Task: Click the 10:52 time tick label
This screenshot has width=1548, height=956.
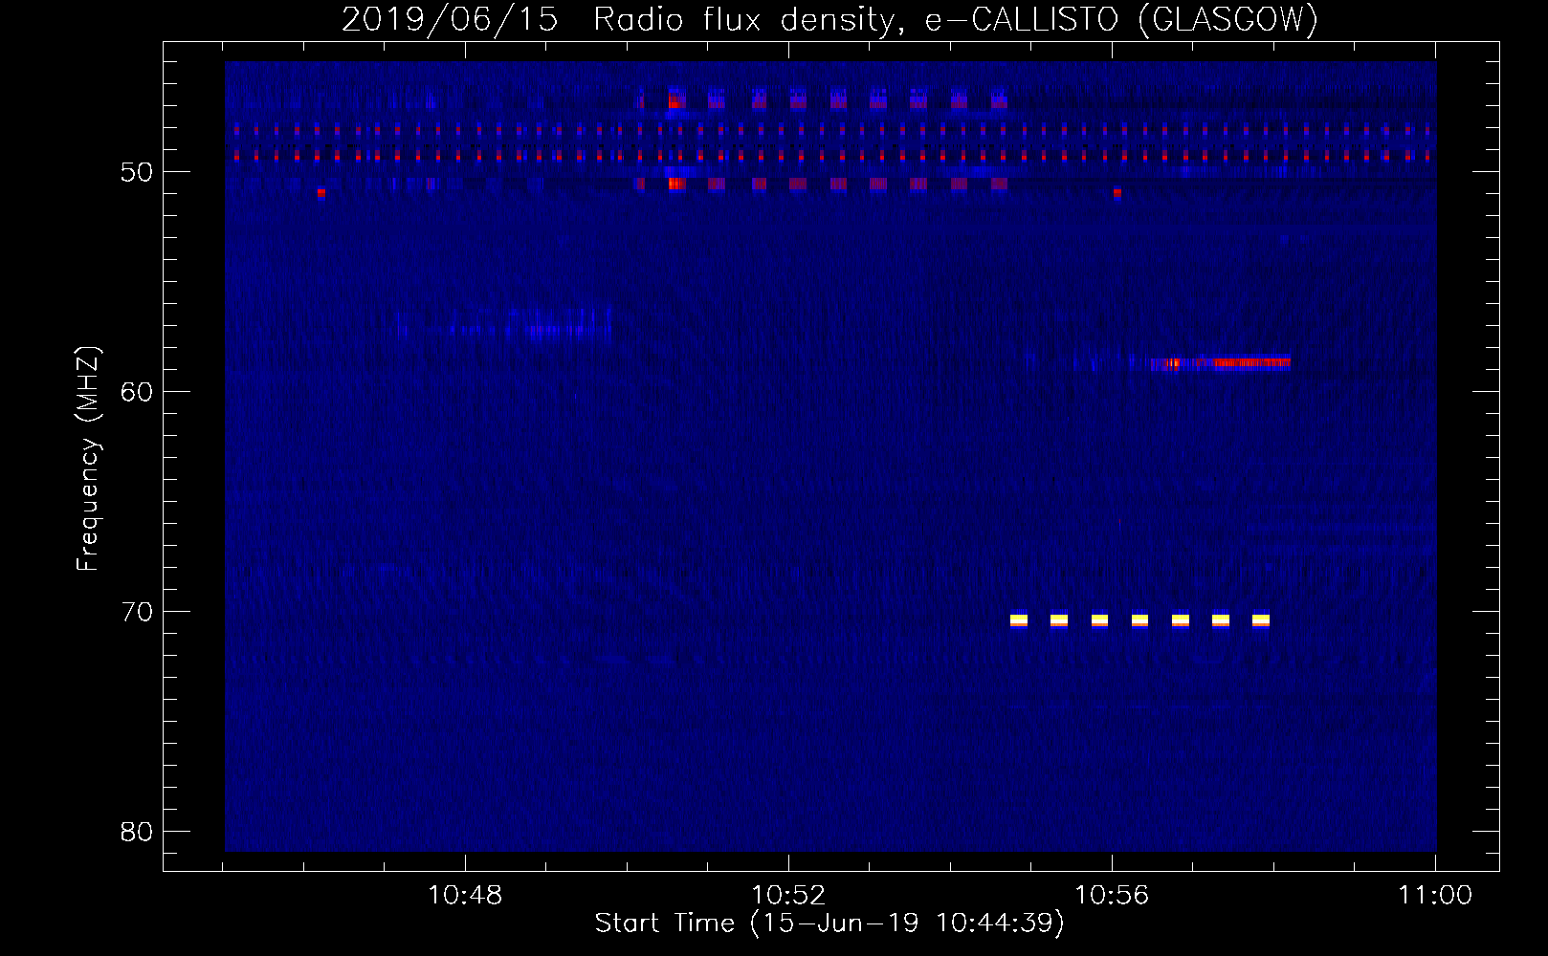Action: tap(788, 896)
